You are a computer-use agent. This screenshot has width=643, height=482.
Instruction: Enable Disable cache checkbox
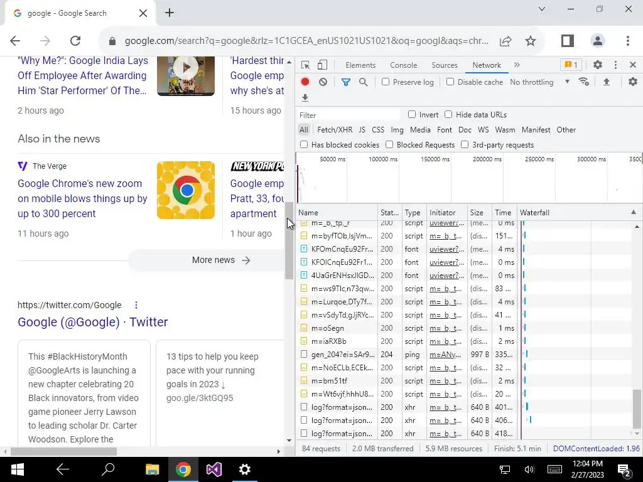tap(450, 82)
